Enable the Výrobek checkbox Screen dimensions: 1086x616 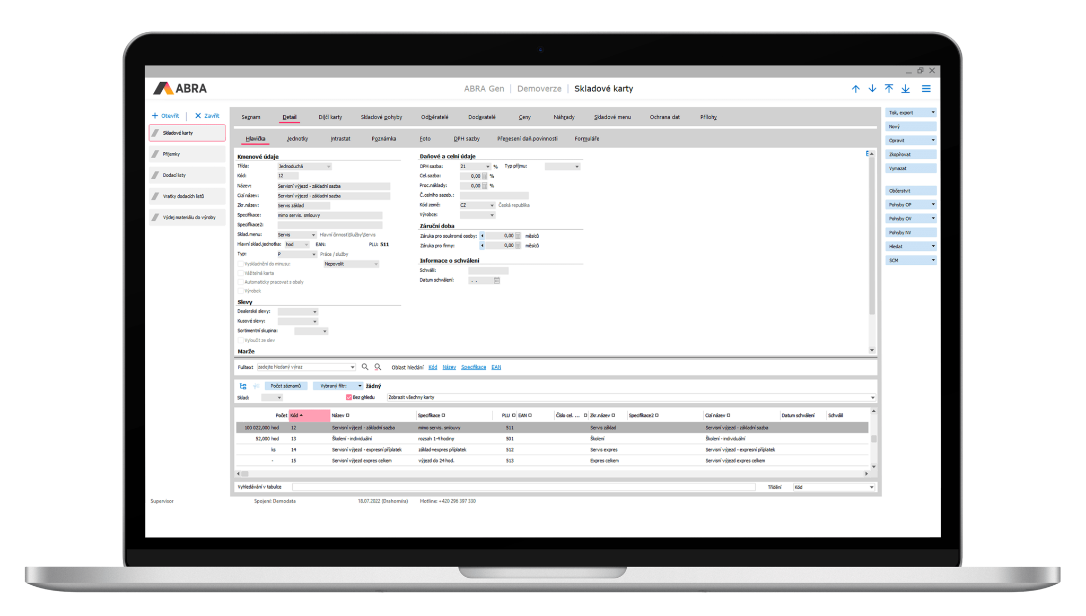(x=240, y=291)
